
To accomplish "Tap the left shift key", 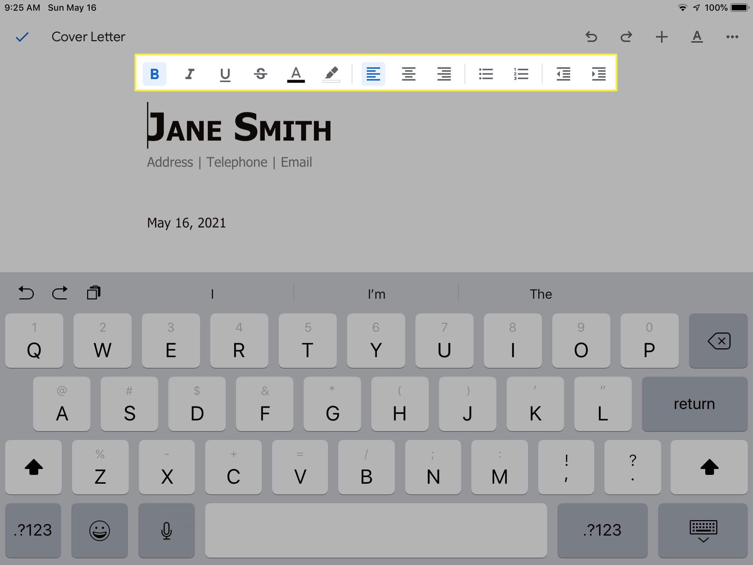I will pos(33,467).
